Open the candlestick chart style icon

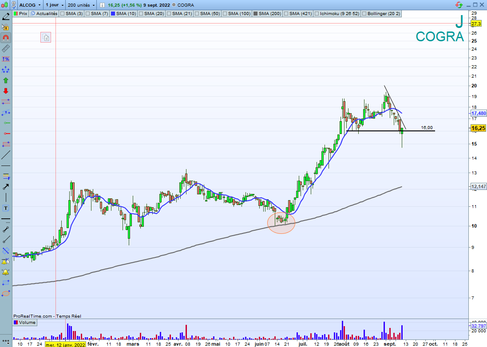point(4,5)
